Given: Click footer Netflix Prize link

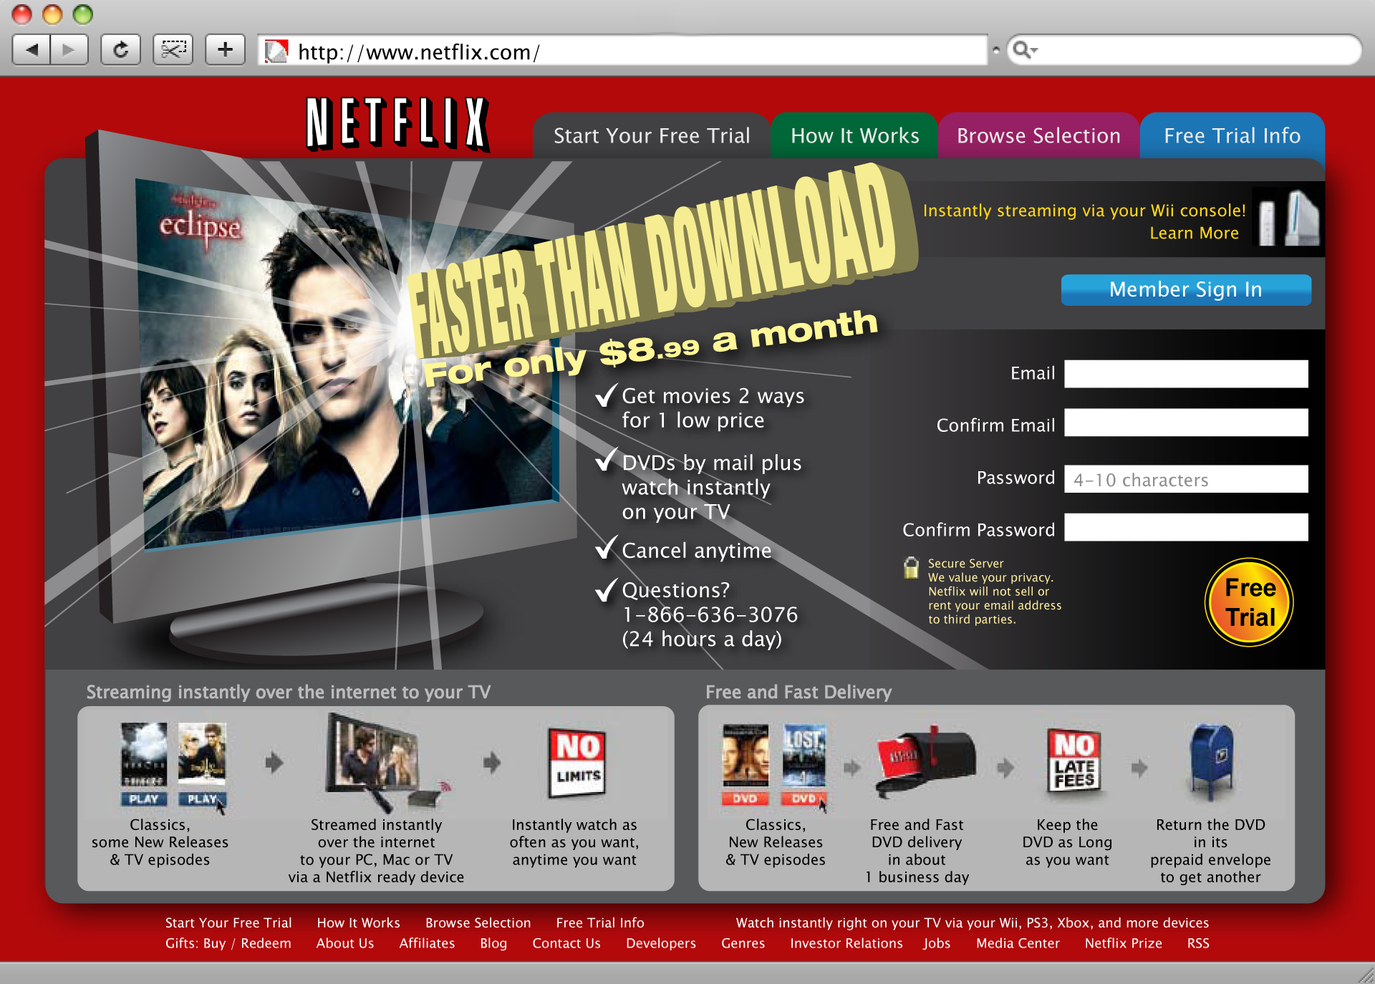Looking at the screenshot, I should [x=1123, y=943].
